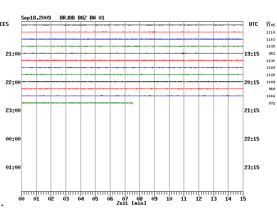Click the CES time zone label
The width and height of the screenshot is (277, 210).
4,24
